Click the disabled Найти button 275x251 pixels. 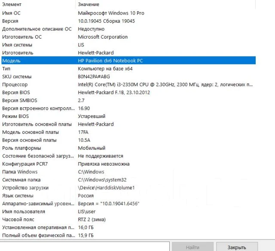coord(192,247)
